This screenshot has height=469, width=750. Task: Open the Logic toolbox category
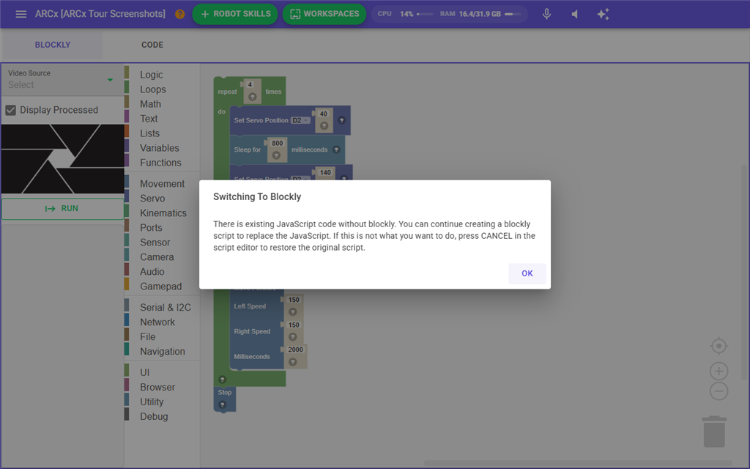point(152,75)
